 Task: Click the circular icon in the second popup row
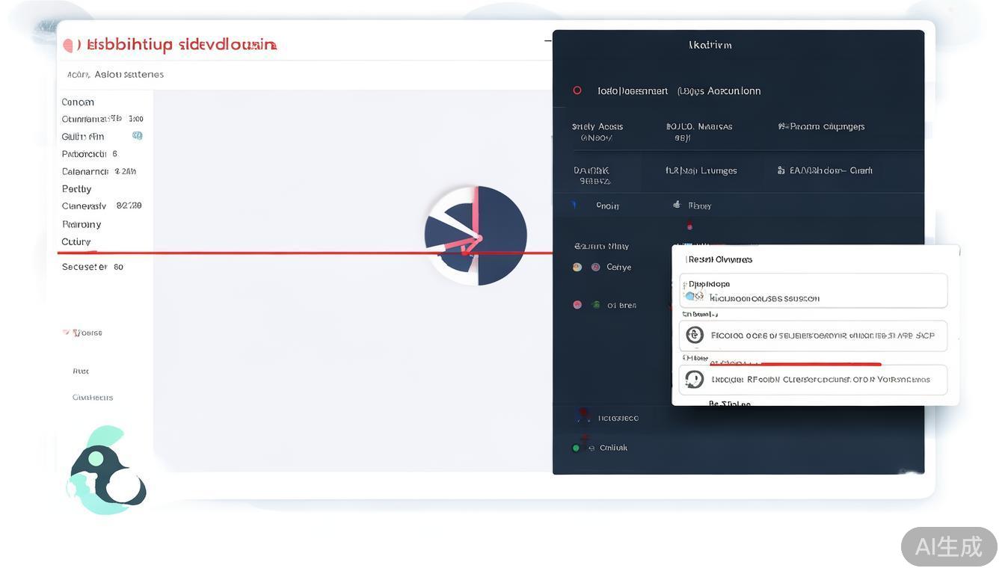point(695,336)
